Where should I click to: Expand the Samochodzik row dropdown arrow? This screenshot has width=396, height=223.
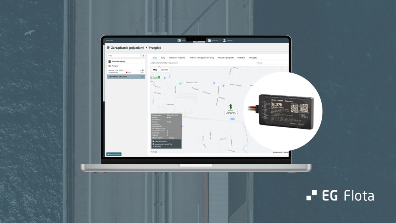tap(141, 77)
